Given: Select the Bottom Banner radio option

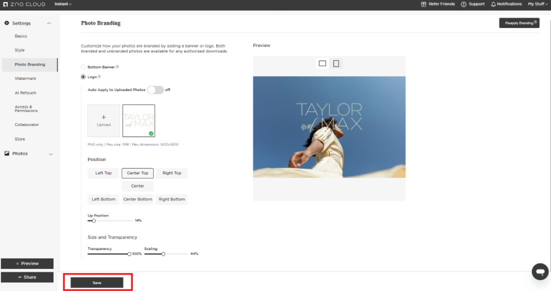Looking at the screenshot, I should tap(83, 67).
